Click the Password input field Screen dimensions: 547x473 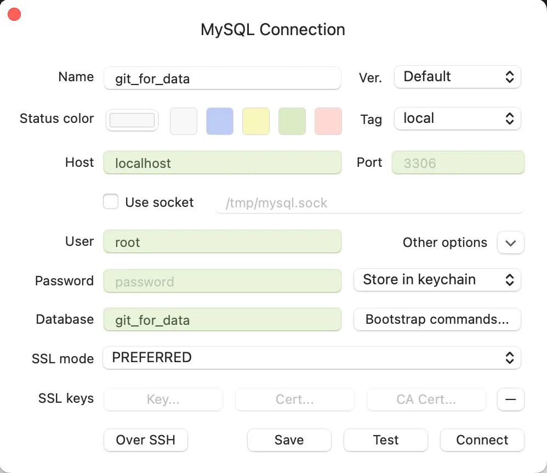(222, 280)
